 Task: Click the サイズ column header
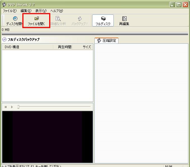[x=83, y=47]
